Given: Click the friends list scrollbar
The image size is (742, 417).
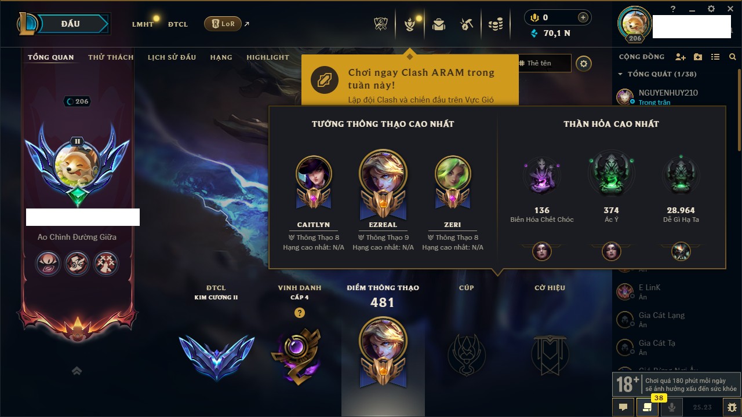Looking at the screenshot, I should point(739,110).
